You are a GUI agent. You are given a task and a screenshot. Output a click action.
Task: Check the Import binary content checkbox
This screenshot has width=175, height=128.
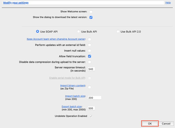coord(90,87)
